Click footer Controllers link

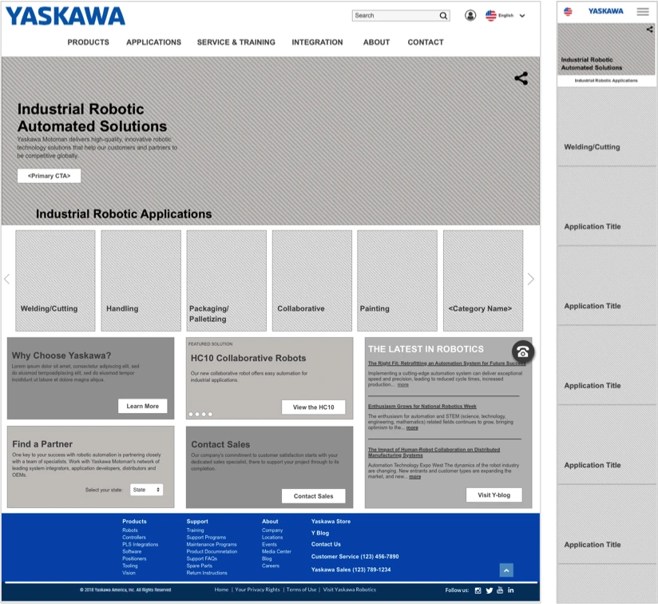[x=134, y=537]
